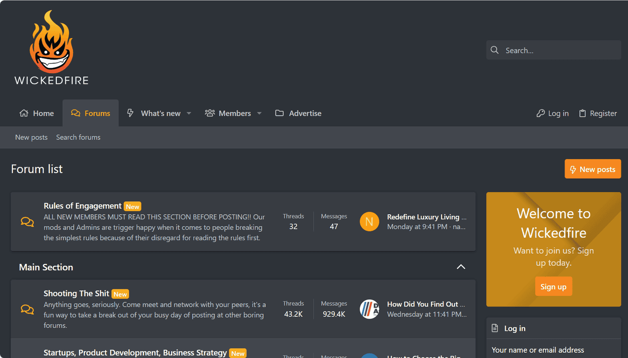
Task: Expand the What's new dropdown arrow
Action: 189,114
